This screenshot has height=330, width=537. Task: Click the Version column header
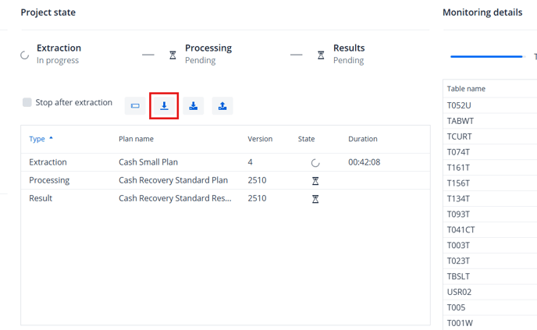(x=260, y=139)
